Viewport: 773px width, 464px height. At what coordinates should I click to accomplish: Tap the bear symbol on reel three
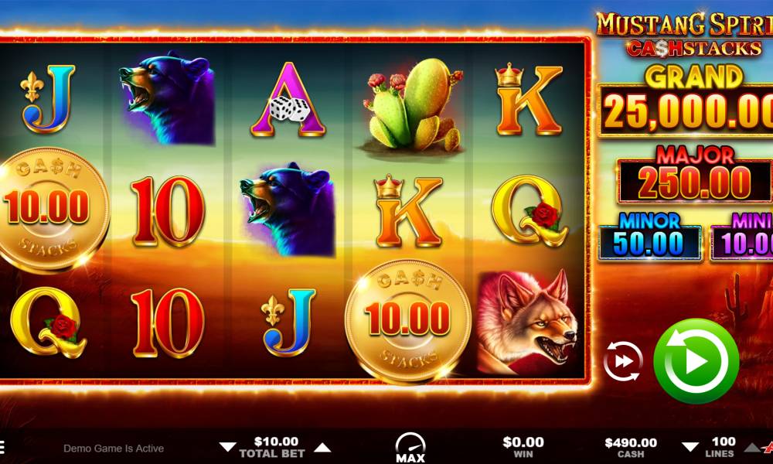click(x=288, y=209)
